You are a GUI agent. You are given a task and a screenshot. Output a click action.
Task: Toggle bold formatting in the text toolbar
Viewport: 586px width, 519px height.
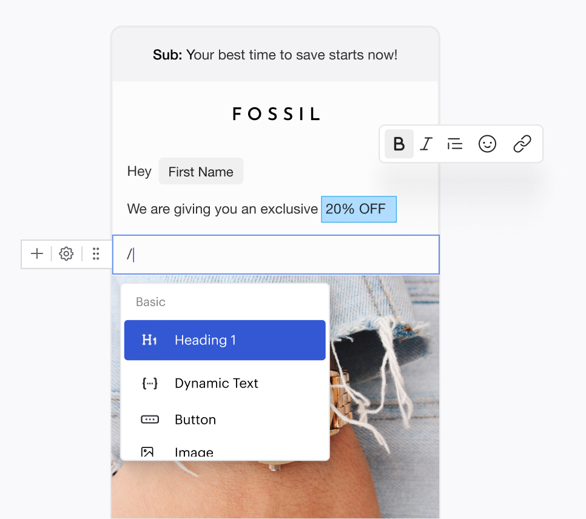399,144
